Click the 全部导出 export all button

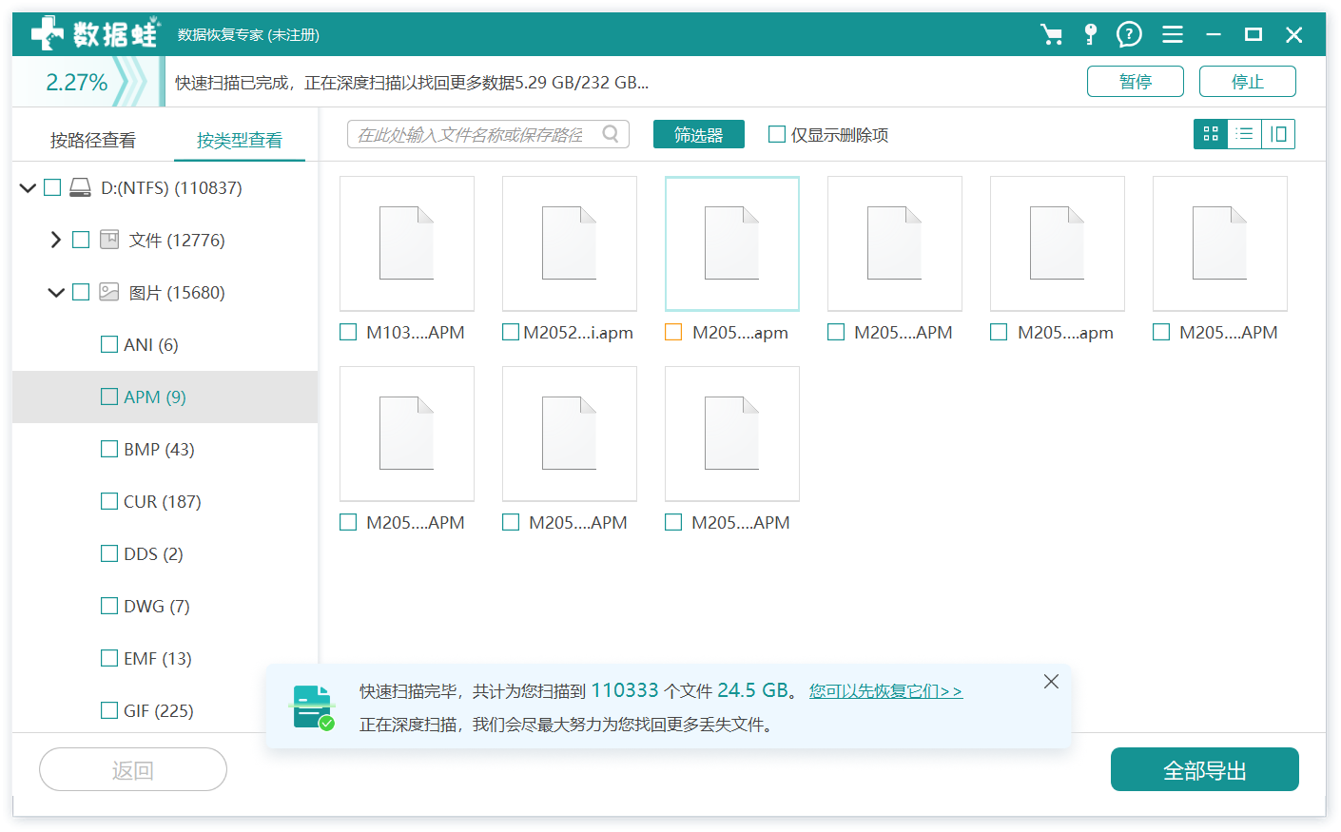[1205, 769]
